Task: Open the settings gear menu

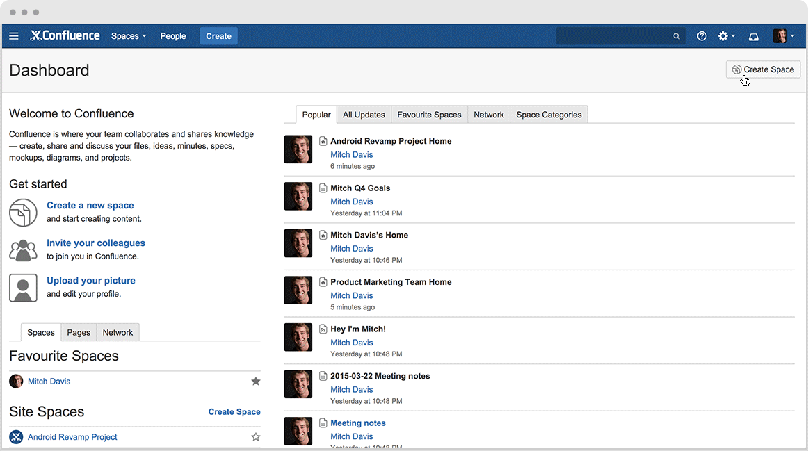Action: [726, 36]
